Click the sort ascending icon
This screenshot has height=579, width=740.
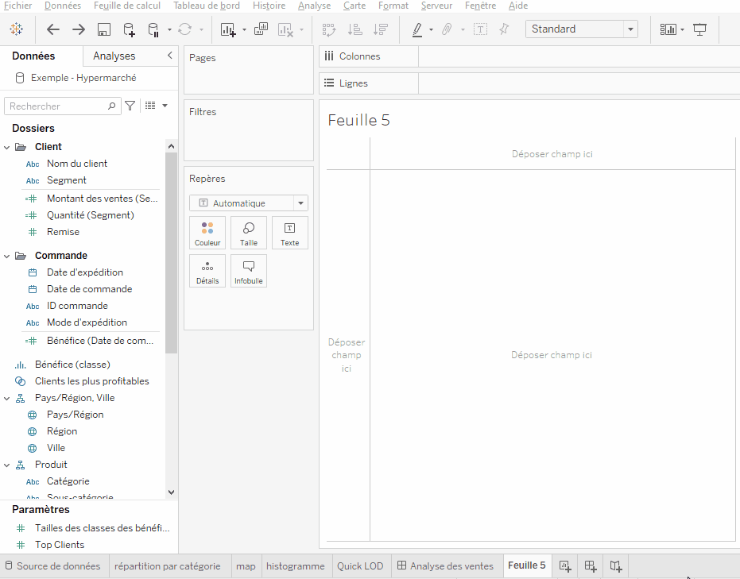[x=355, y=29]
